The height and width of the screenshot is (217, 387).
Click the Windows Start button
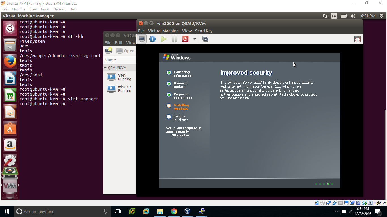6,211
